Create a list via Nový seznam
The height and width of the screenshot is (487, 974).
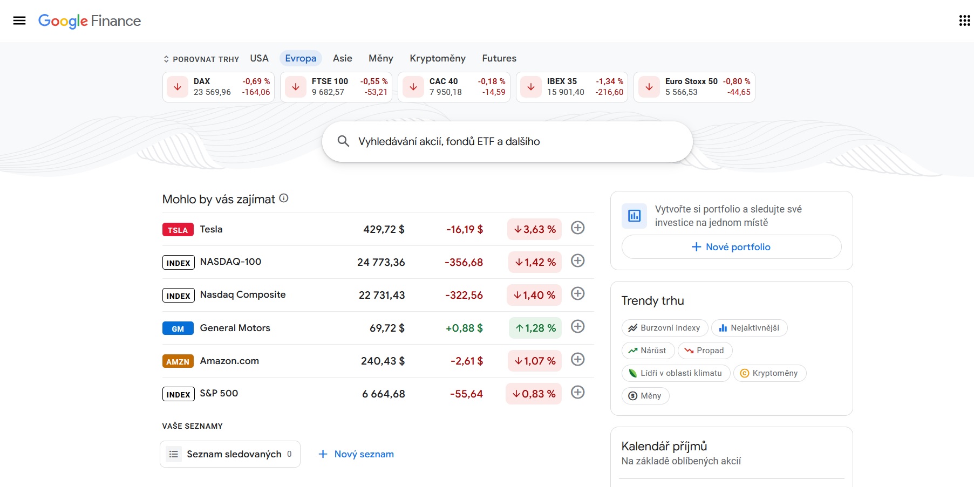pos(357,454)
